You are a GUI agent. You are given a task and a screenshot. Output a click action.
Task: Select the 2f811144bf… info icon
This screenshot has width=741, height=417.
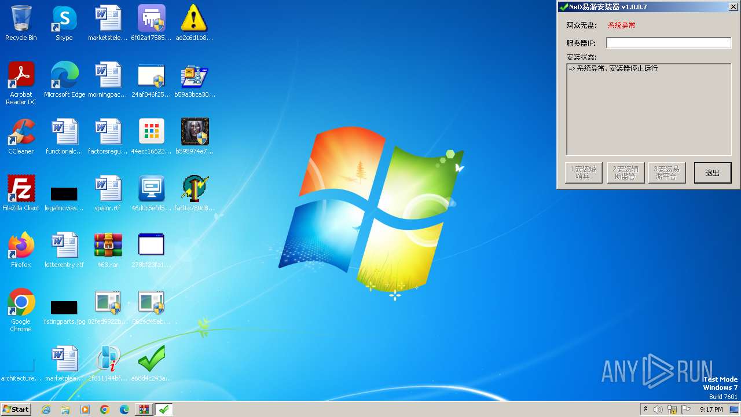pyautogui.click(x=108, y=364)
